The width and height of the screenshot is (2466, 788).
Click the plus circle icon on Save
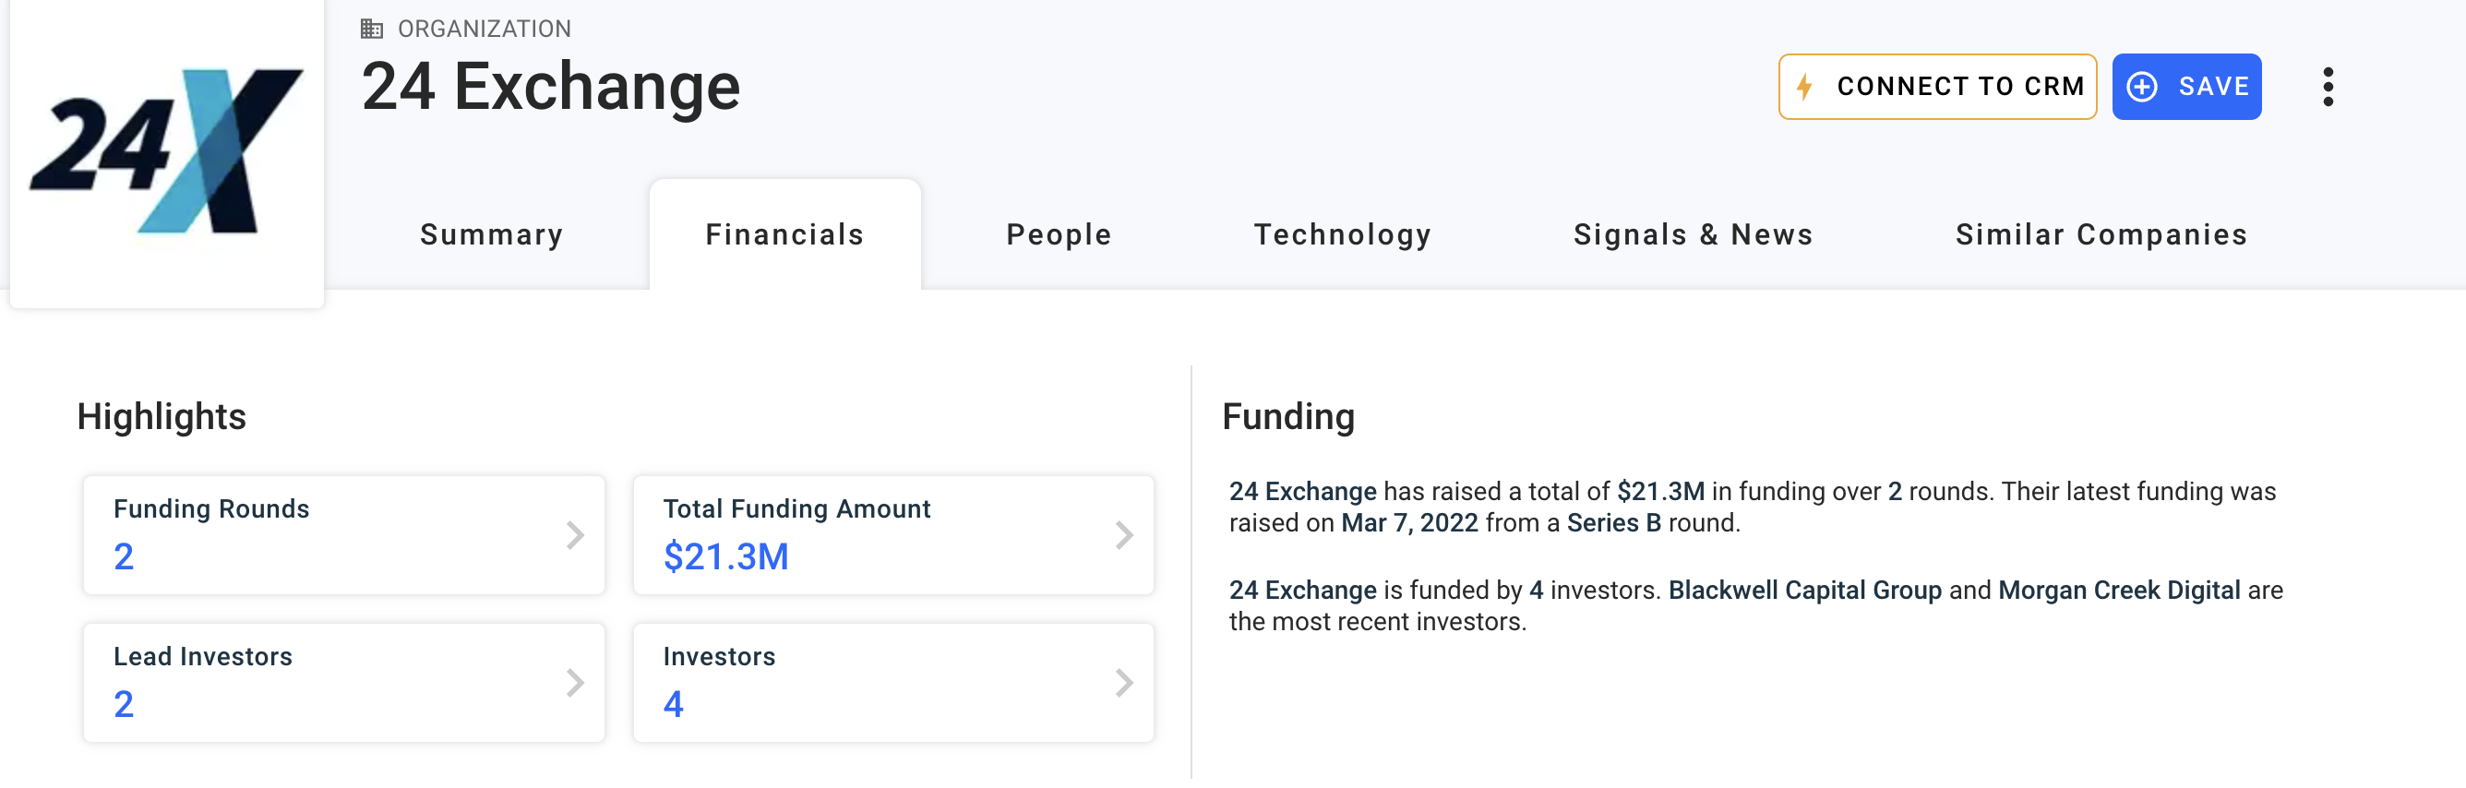2141,86
